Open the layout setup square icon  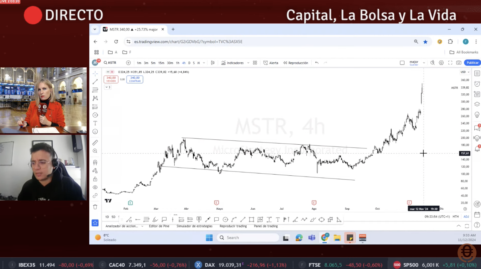pos(402,63)
